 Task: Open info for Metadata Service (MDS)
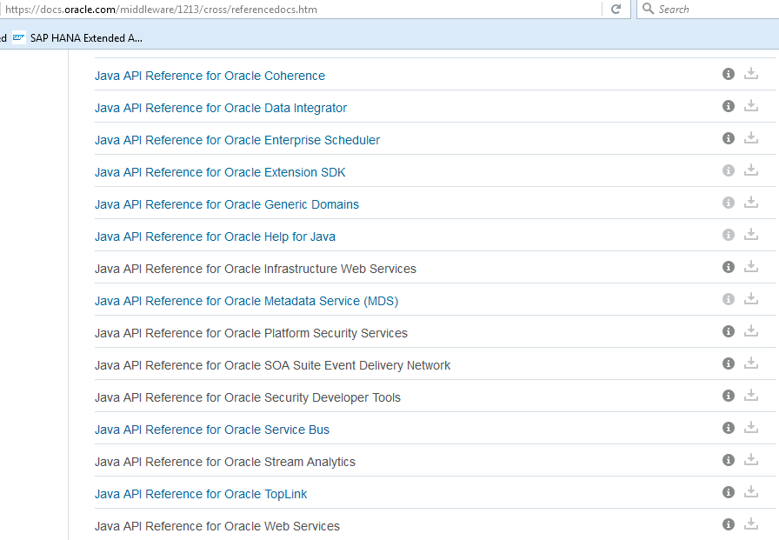click(x=729, y=299)
